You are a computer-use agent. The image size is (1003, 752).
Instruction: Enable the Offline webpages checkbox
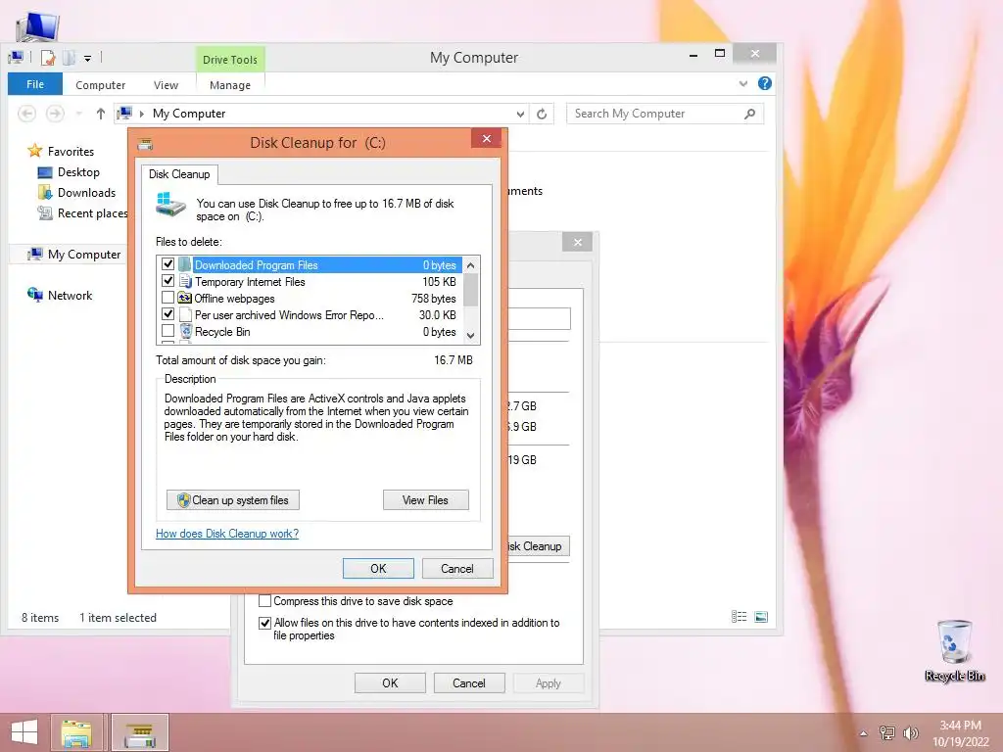pyautogui.click(x=167, y=298)
